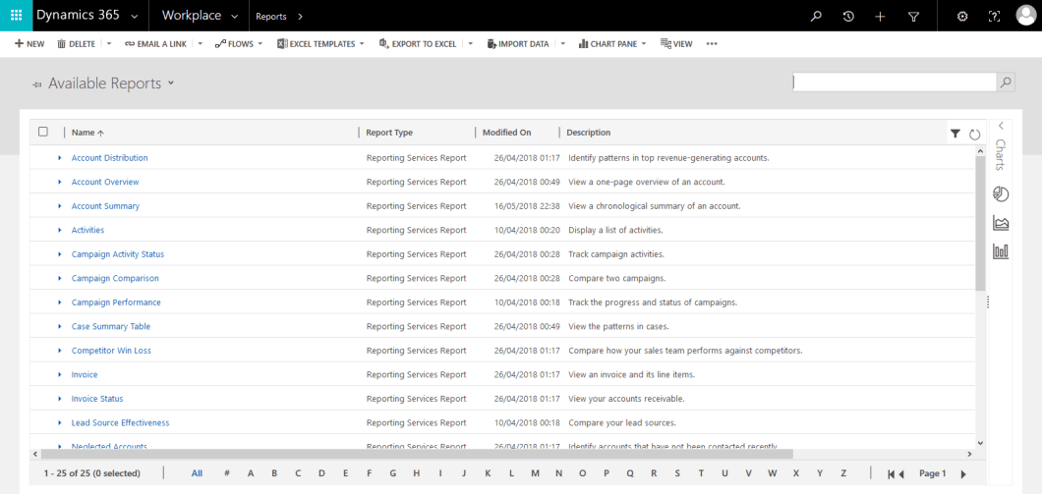Screen dimensions: 1042x494
Task: Open the settings gear icon
Action: coord(962,17)
